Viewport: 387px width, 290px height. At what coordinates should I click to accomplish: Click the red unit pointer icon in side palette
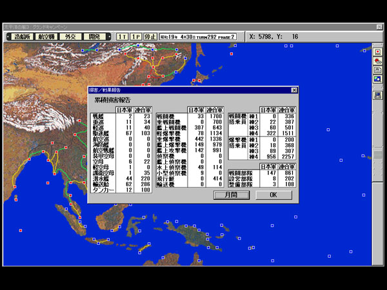click(x=377, y=61)
